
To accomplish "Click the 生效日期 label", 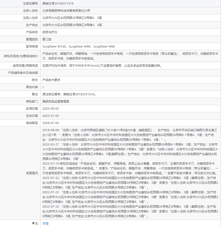I will coord(32,116).
